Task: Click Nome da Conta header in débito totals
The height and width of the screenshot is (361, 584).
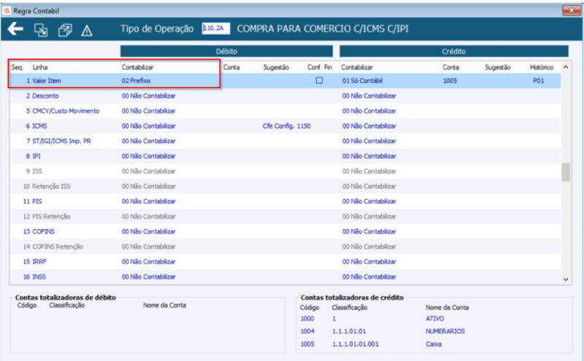Action: (x=165, y=305)
